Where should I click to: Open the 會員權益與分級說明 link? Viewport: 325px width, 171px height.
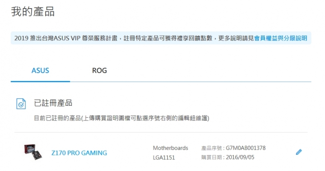tap(281, 38)
